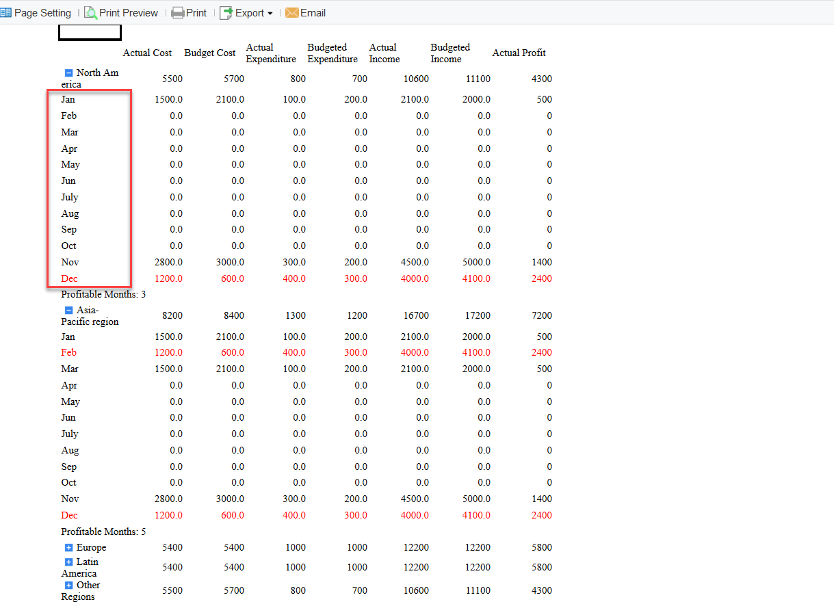Click the Actual Cost column header

[147, 53]
